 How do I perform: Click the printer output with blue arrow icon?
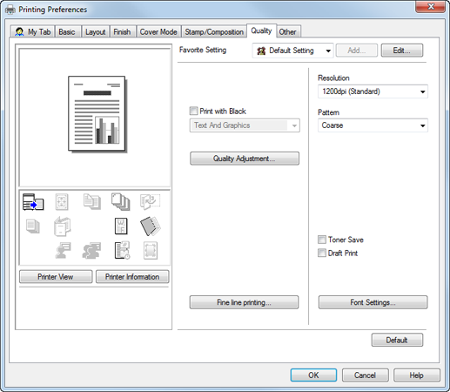[33, 202]
